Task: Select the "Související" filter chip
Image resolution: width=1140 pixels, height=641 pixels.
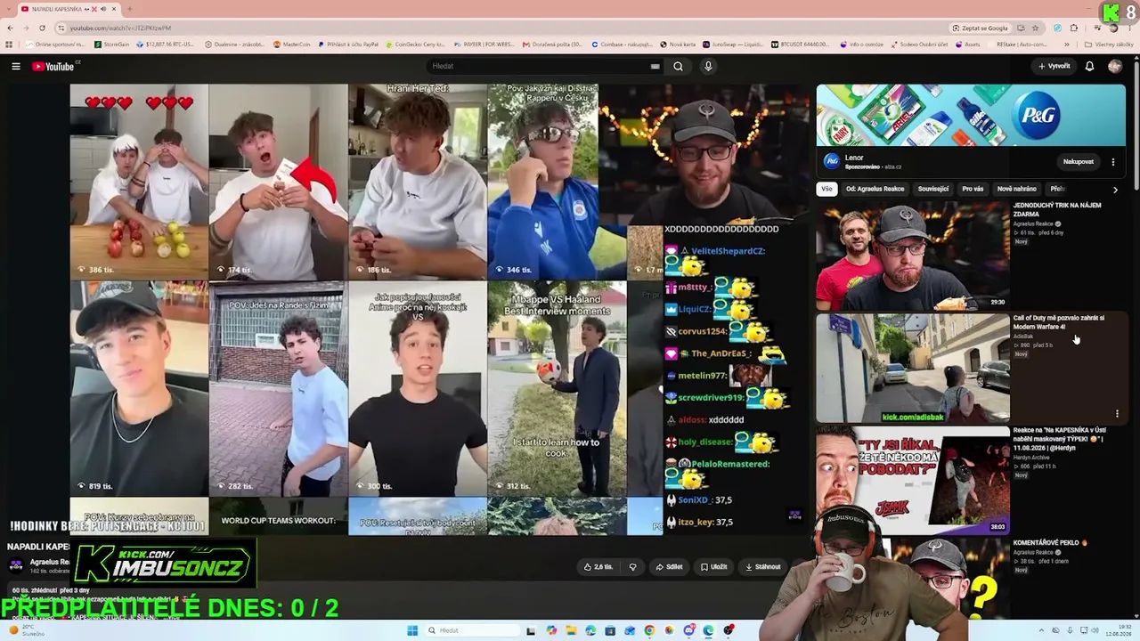Action: tap(933, 189)
